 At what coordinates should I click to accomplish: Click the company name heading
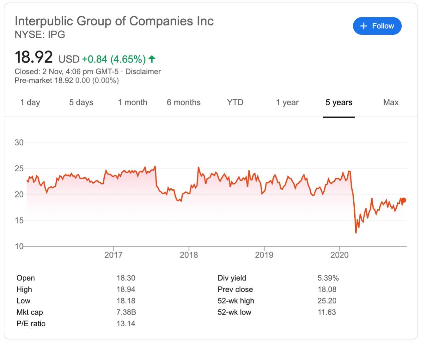[114, 21]
